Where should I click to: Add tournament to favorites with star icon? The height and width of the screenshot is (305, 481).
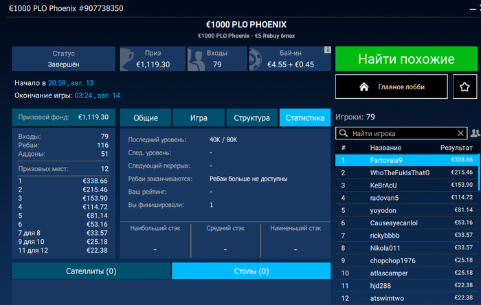click(x=465, y=87)
